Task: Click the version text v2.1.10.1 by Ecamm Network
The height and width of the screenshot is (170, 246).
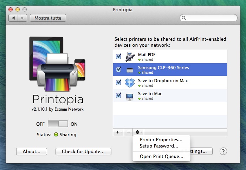Action: (58, 109)
